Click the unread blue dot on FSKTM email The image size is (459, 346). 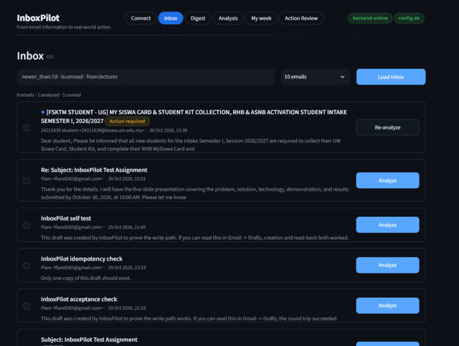(43, 112)
